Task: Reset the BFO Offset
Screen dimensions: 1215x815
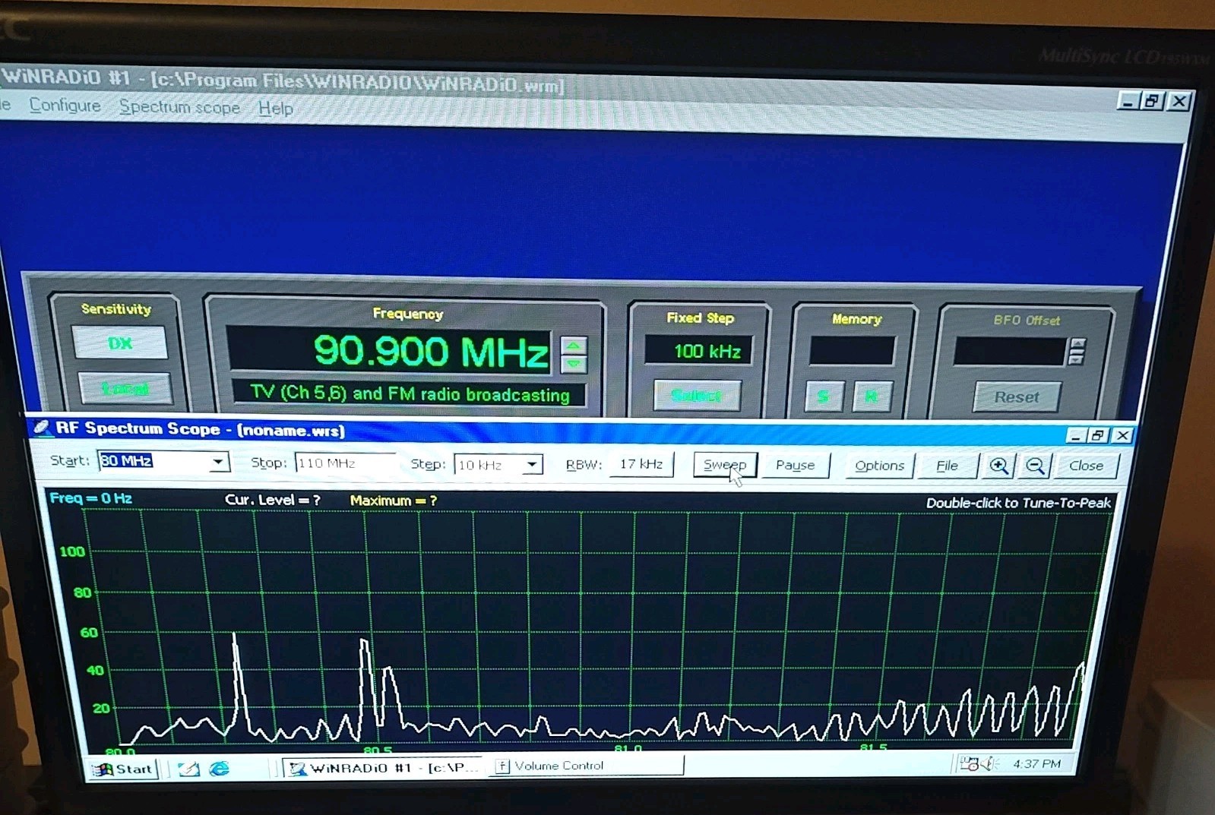Action: [x=1016, y=396]
